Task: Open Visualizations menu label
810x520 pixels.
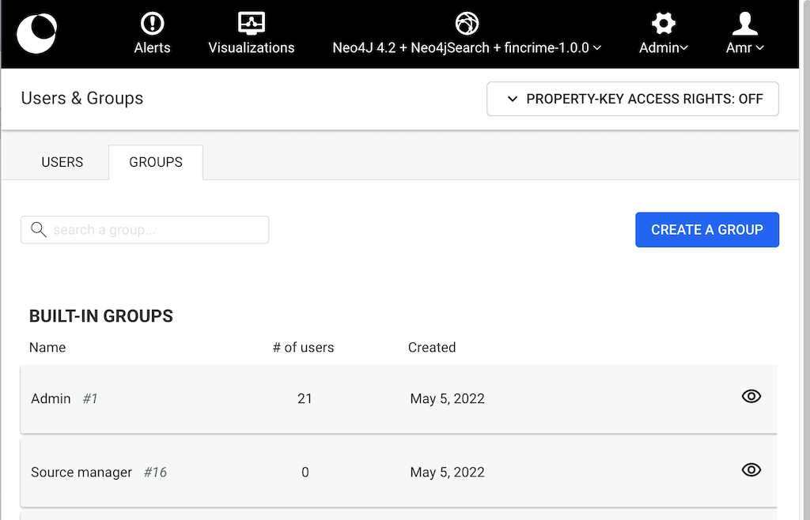Action: click(x=251, y=48)
